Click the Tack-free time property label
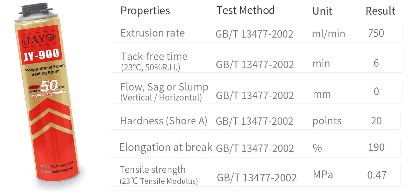Viewport: 408px width, 192px height. (154, 56)
